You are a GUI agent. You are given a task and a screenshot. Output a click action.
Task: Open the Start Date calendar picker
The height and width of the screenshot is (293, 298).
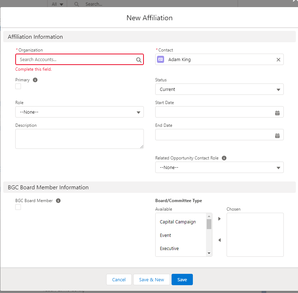click(277, 112)
